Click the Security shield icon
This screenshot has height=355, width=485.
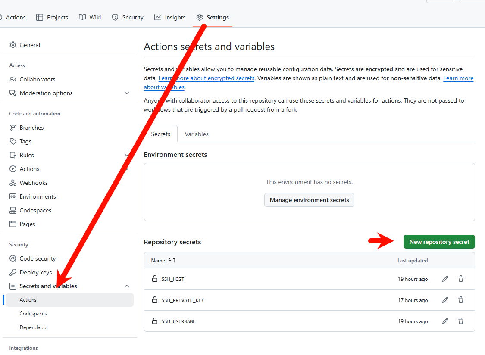(x=115, y=17)
